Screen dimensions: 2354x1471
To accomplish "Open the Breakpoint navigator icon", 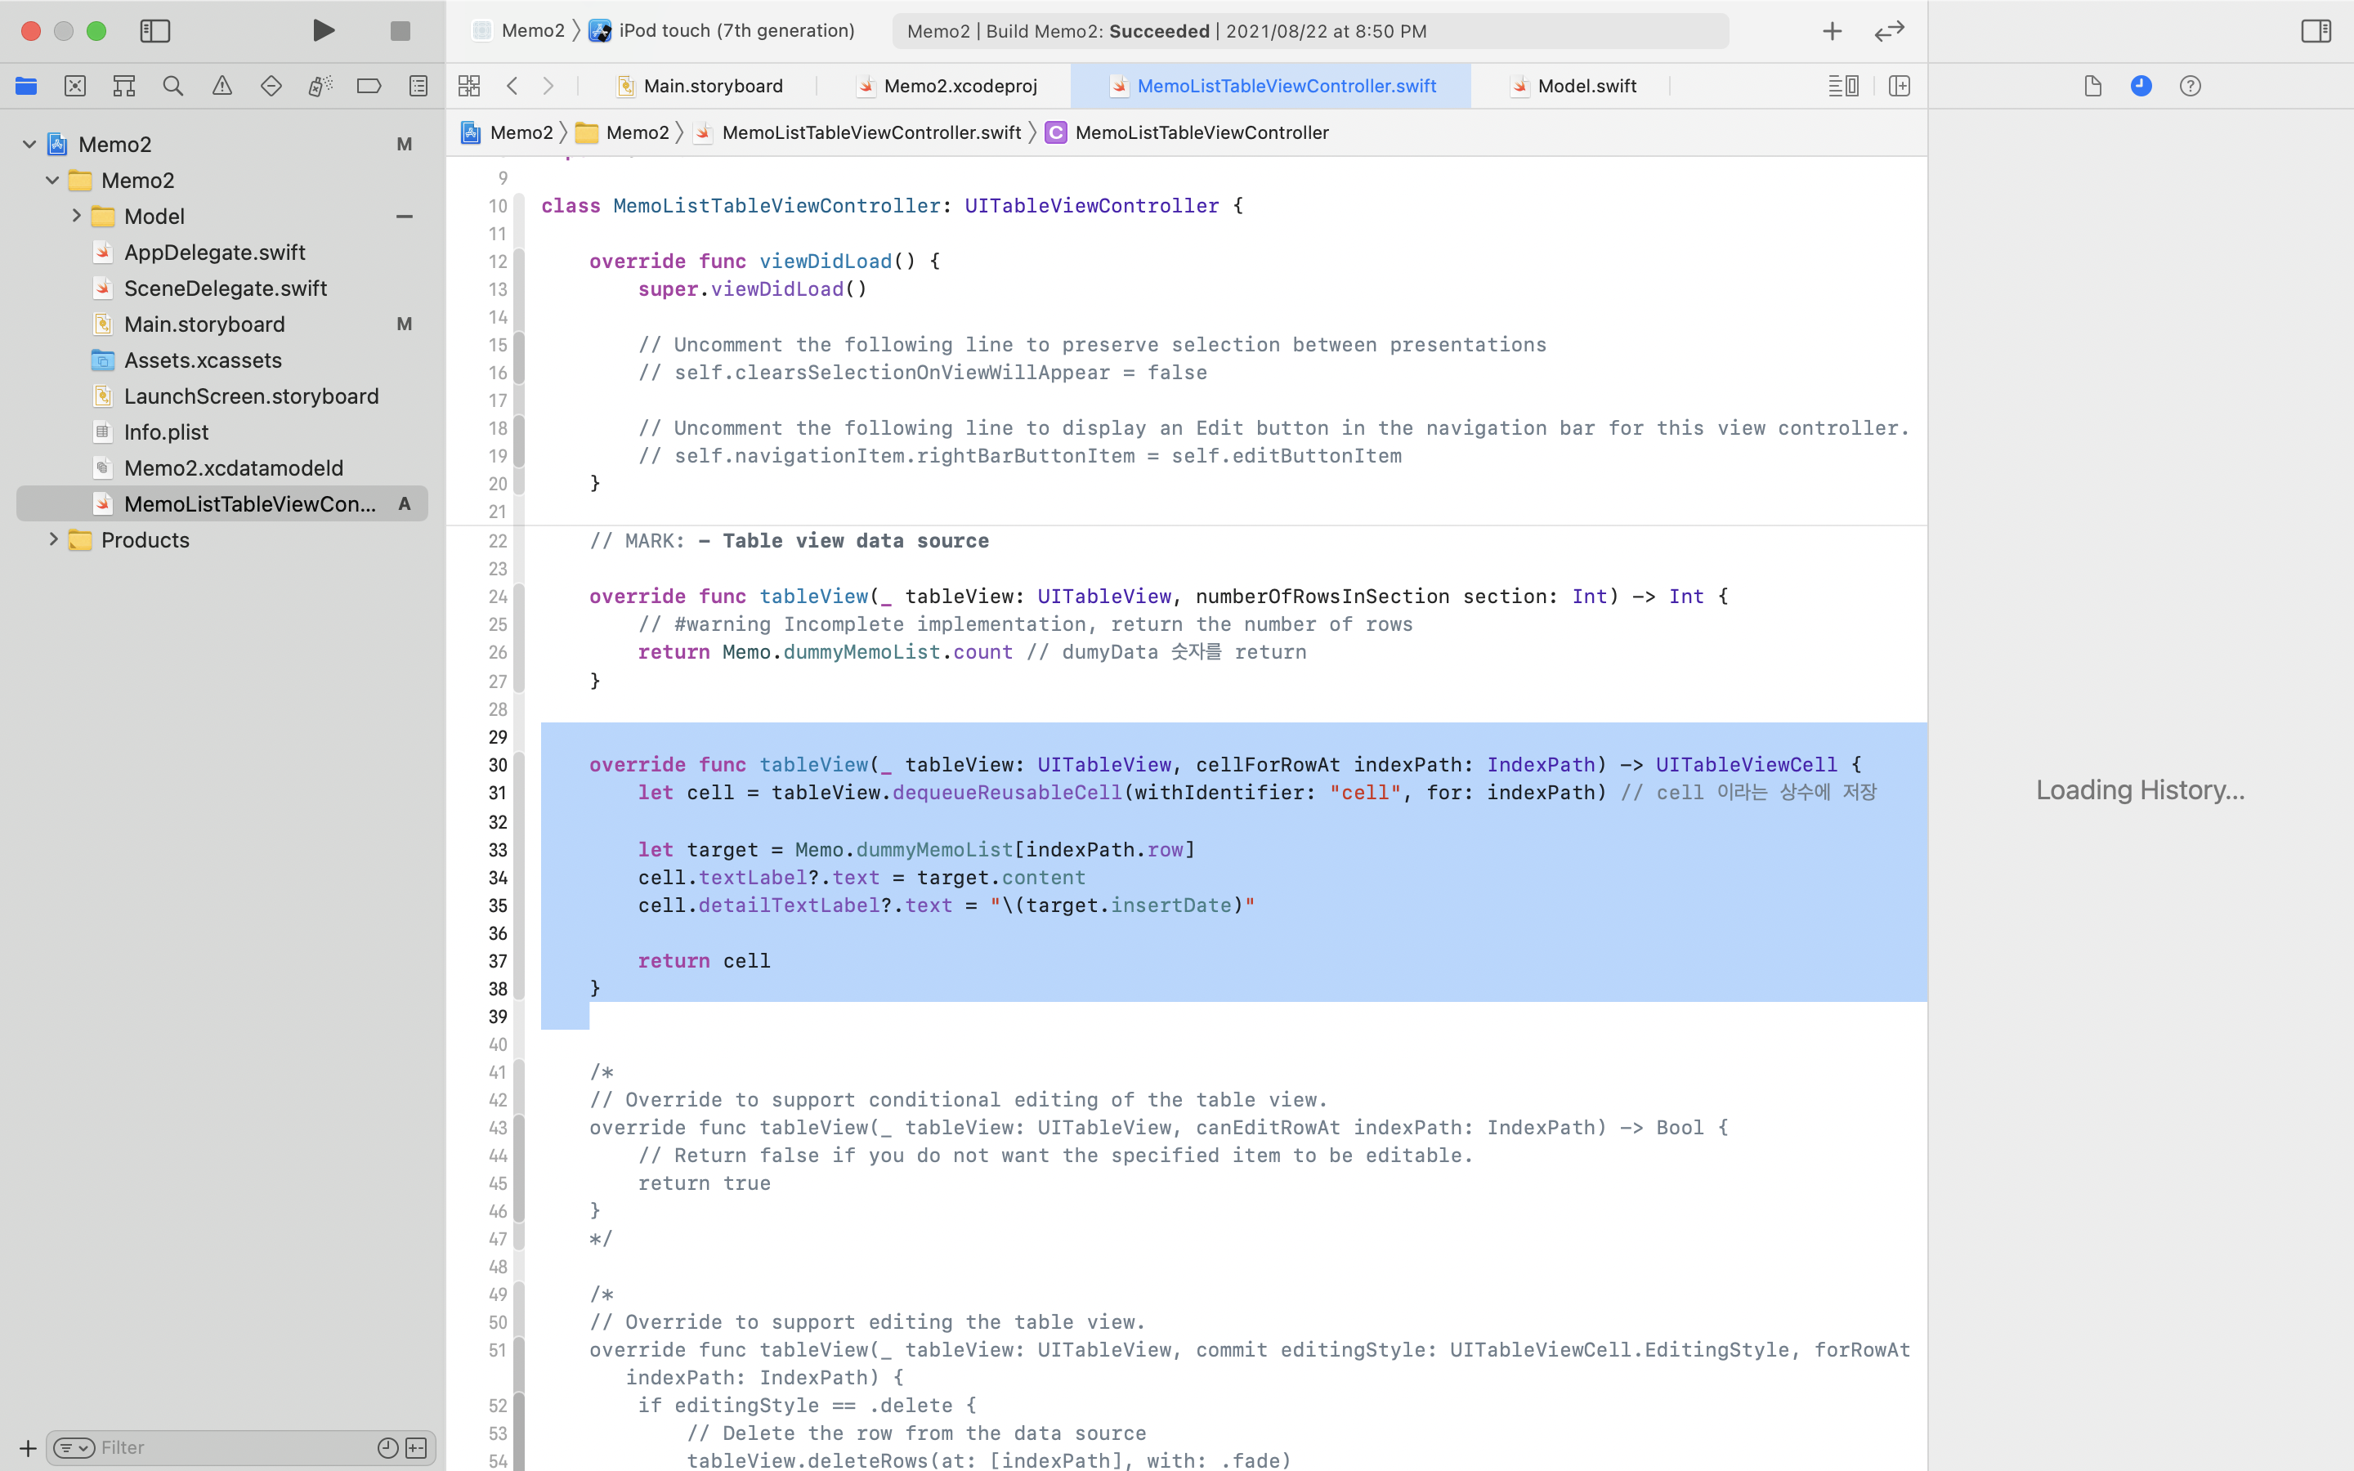I will (369, 86).
